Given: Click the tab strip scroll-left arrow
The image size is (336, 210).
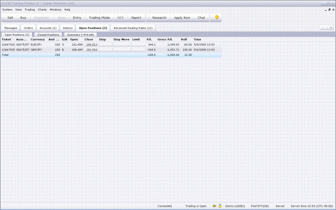Looking at the screenshot, I should tap(323, 27).
